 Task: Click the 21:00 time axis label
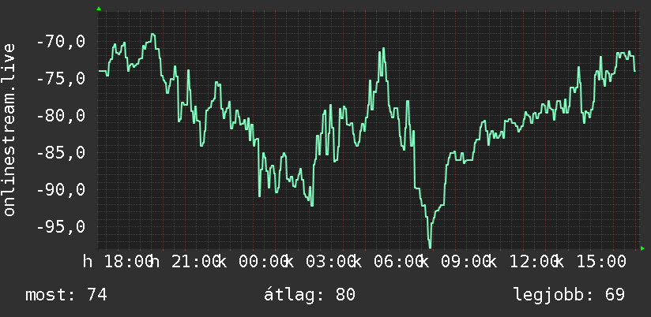tap(195, 262)
